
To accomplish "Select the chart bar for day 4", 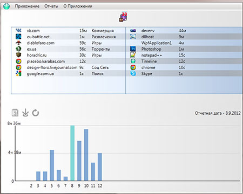I will click(x=45, y=176).
